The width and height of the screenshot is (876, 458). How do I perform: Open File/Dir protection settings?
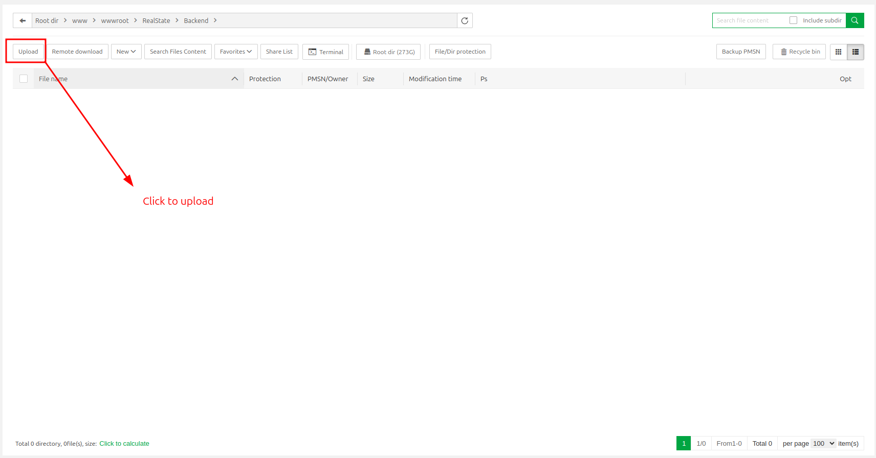(x=460, y=52)
